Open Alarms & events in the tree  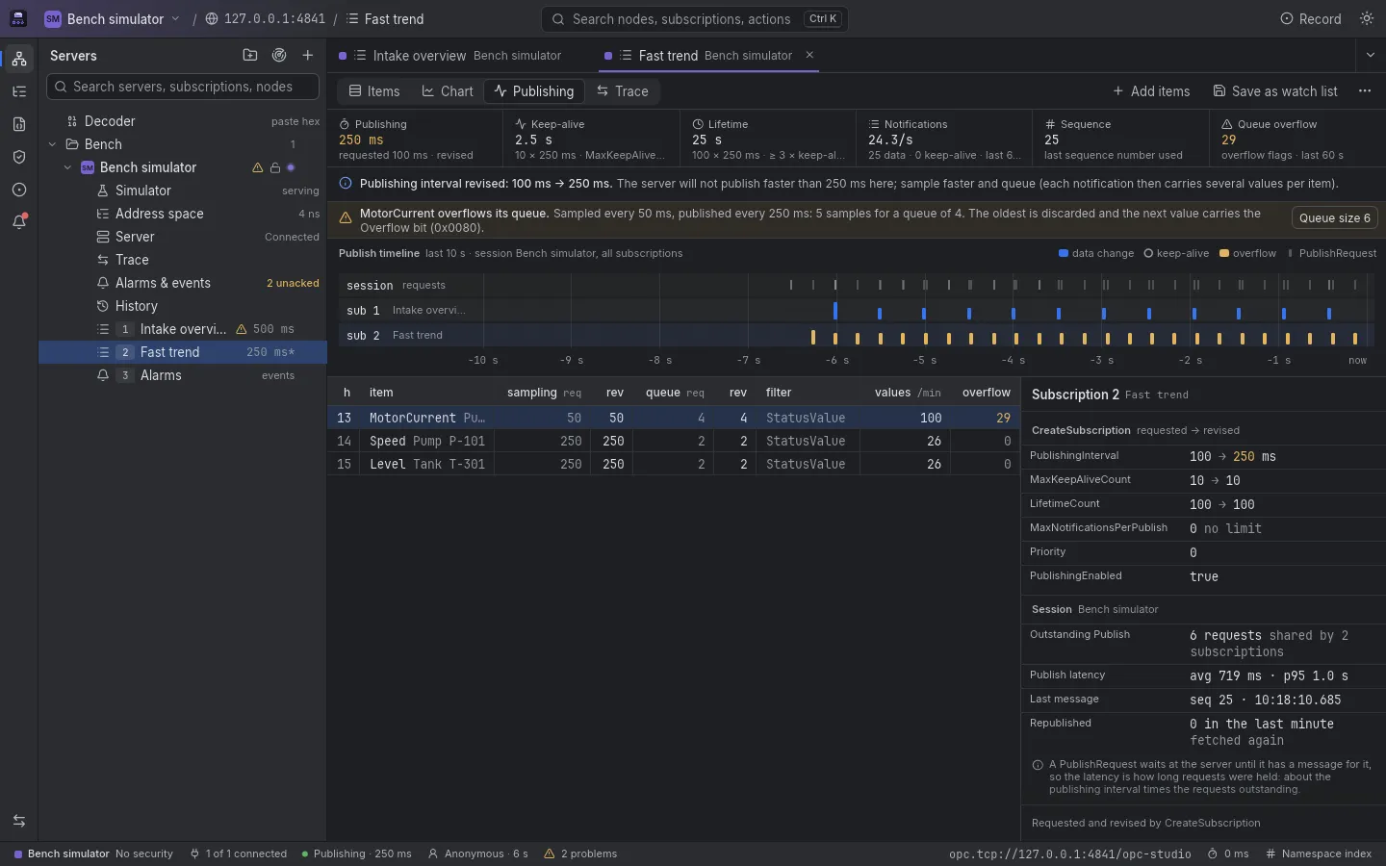pos(183,283)
